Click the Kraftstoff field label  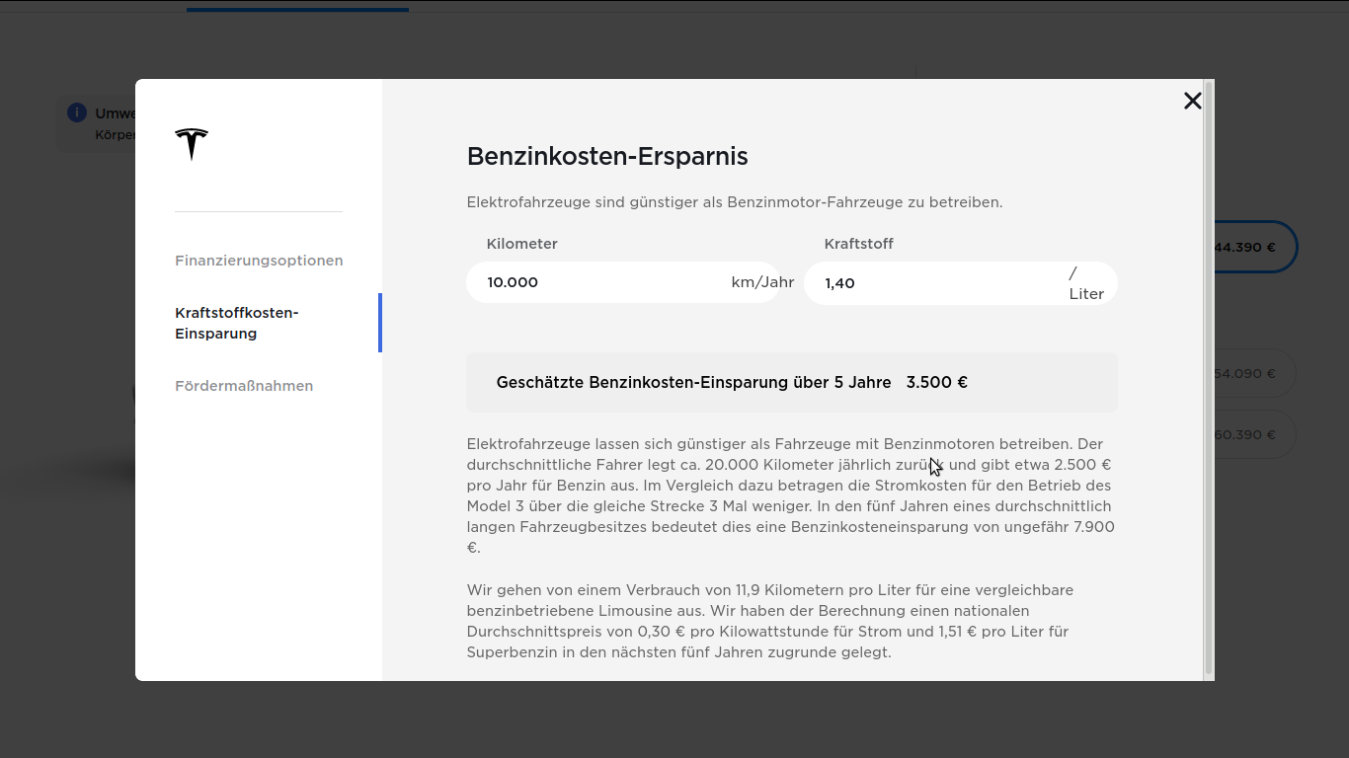point(859,244)
